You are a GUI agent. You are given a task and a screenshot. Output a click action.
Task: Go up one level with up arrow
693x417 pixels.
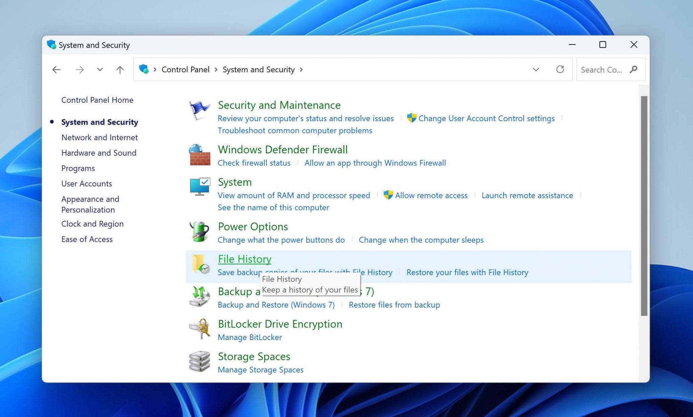120,70
